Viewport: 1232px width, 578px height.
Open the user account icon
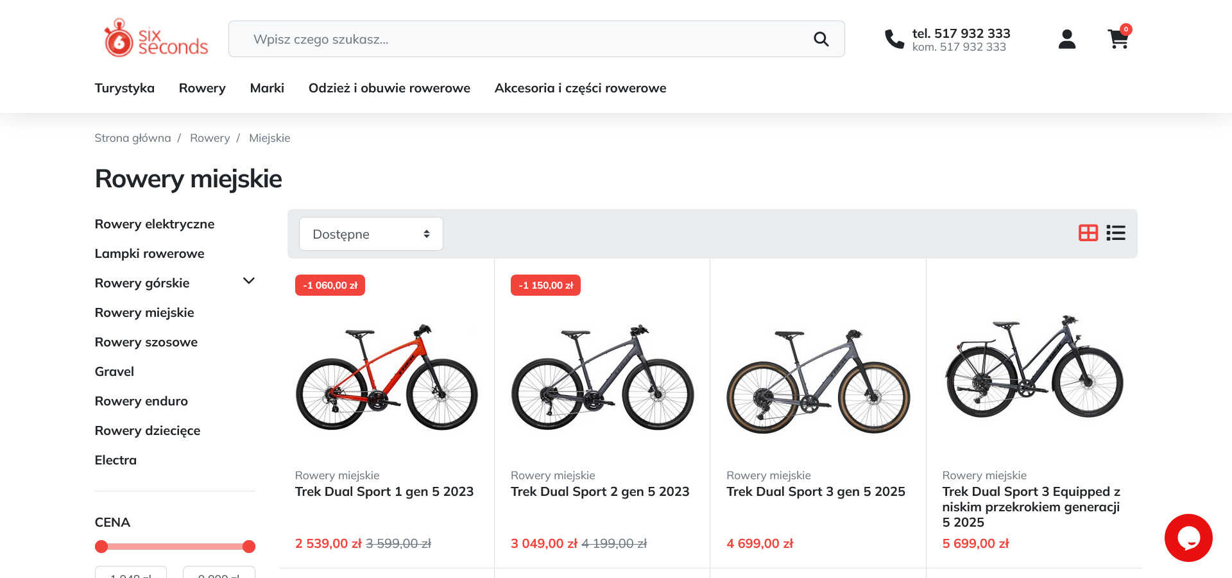click(1066, 39)
